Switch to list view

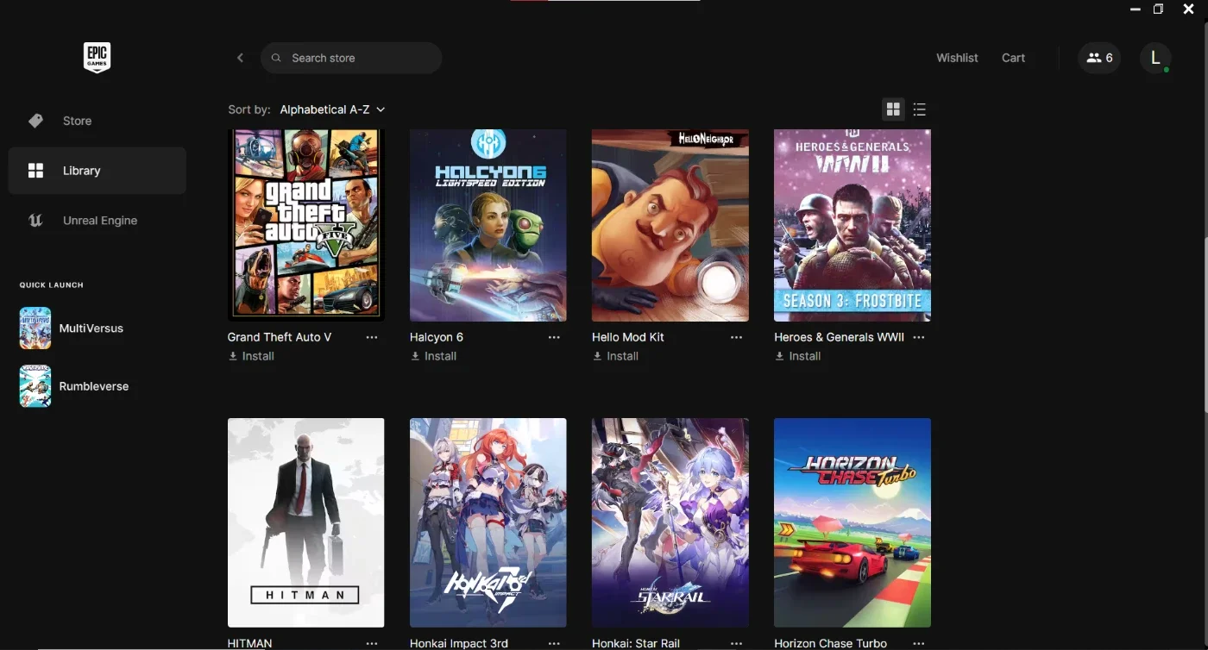(919, 109)
